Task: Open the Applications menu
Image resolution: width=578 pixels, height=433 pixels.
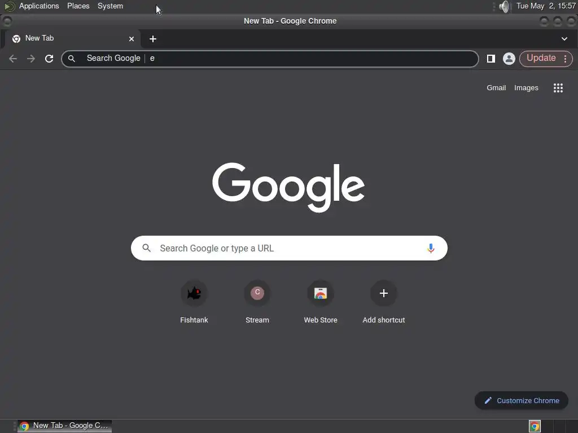Action: click(x=39, y=6)
